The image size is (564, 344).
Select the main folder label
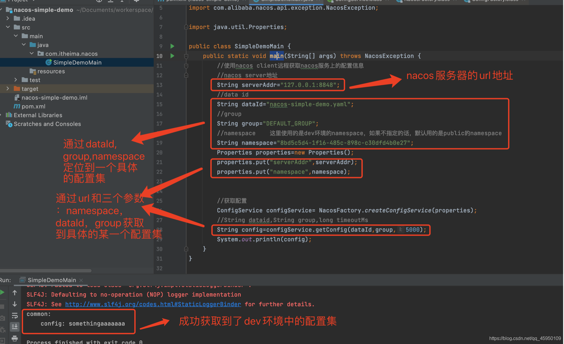pyautogui.click(x=36, y=36)
